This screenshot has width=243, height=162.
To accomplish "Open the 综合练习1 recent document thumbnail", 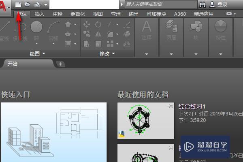I will tap(146, 121).
